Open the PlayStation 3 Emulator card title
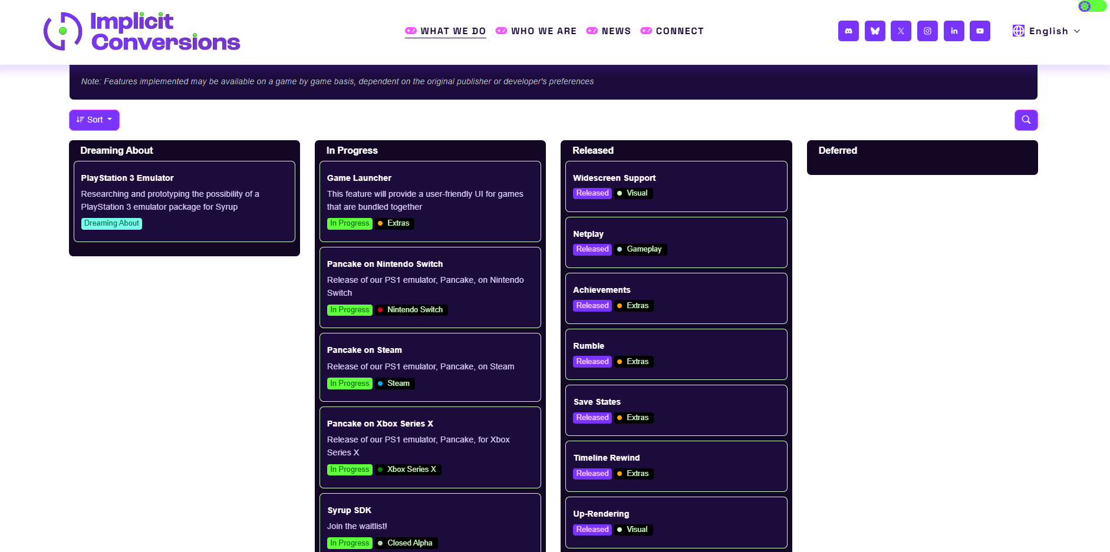1110x552 pixels. [127, 178]
